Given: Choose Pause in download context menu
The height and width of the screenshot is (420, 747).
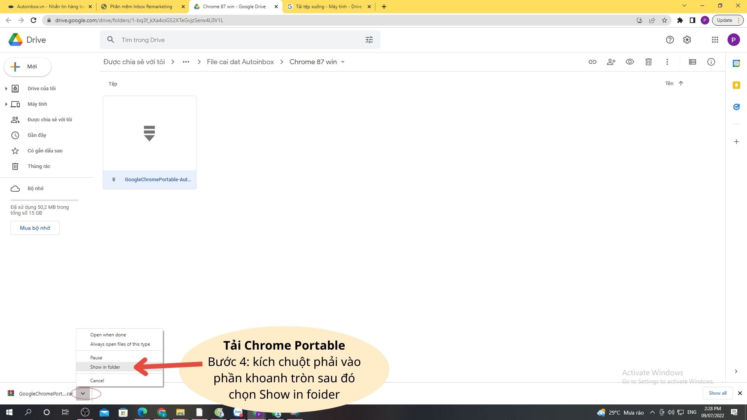Looking at the screenshot, I should pyautogui.click(x=96, y=358).
